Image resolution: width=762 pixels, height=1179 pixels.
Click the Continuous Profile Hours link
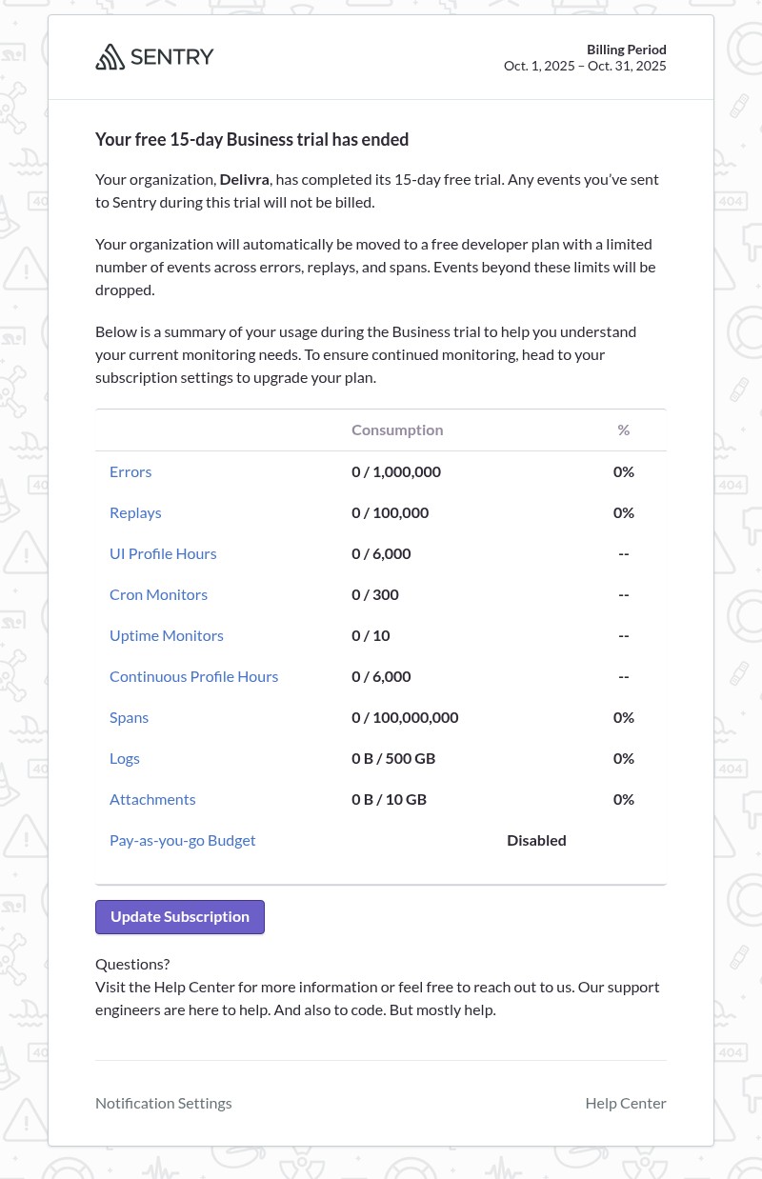pyautogui.click(x=193, y=676)
